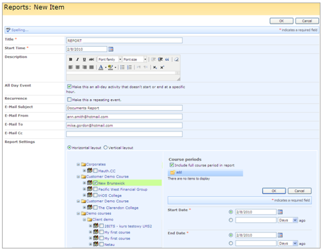Apply superscript formatting
This screenshot has width=322, height=250.
162,67
